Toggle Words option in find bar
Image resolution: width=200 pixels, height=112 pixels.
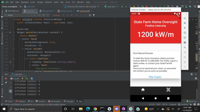(44, 15)
